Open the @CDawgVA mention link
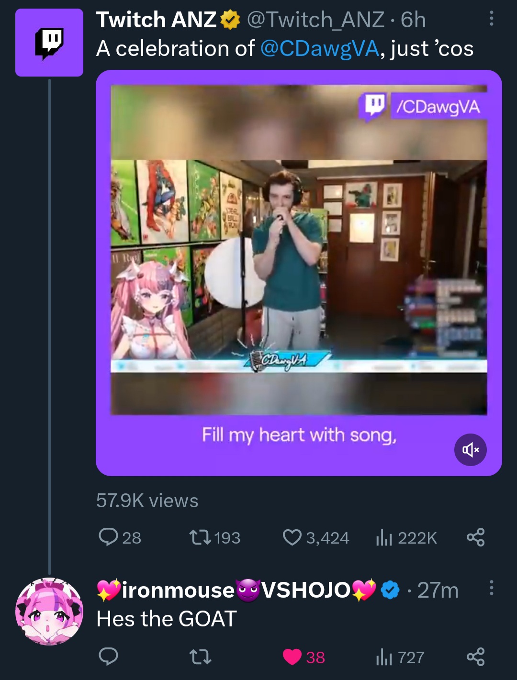517x680 pixels. (x=320, y=48)
